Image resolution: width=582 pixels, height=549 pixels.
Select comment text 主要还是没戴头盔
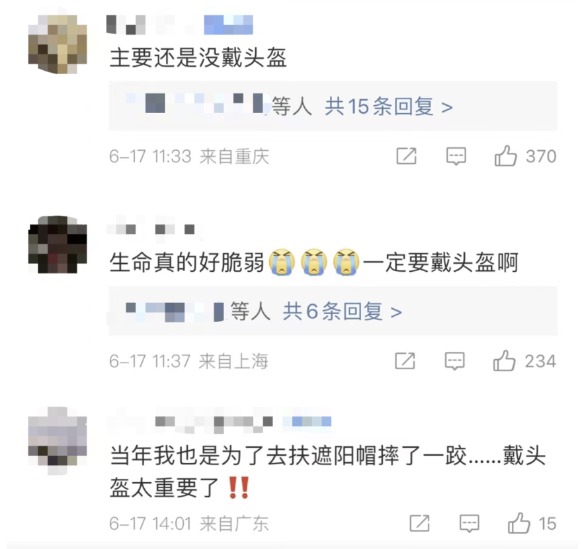click(x=198, y=58)
